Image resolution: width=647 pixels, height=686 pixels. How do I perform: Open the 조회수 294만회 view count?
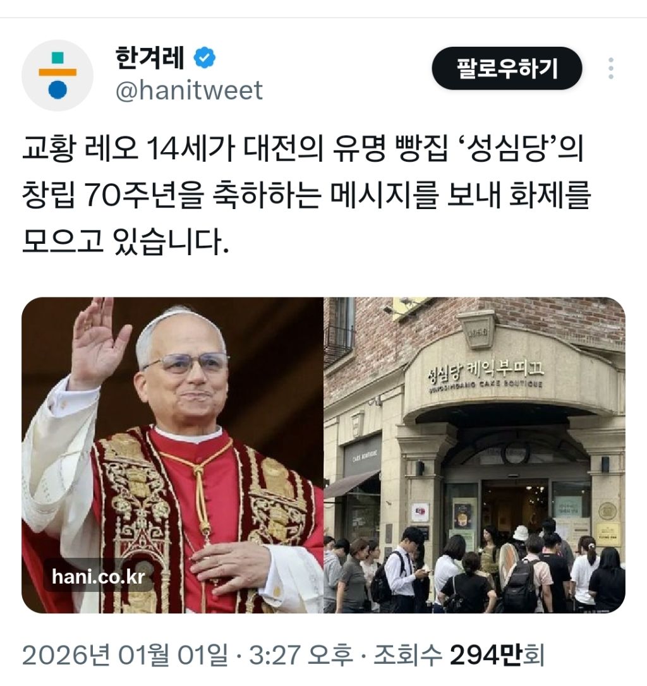459,656
